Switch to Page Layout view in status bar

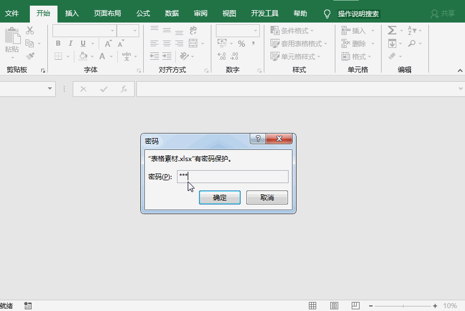[x=334, y=305]
